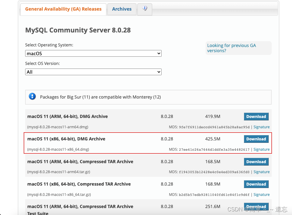Image resolution: width=292 pixels, height=215 pixels.
Task: Open the info bubble icon tab
Action: tap(145, 9)
